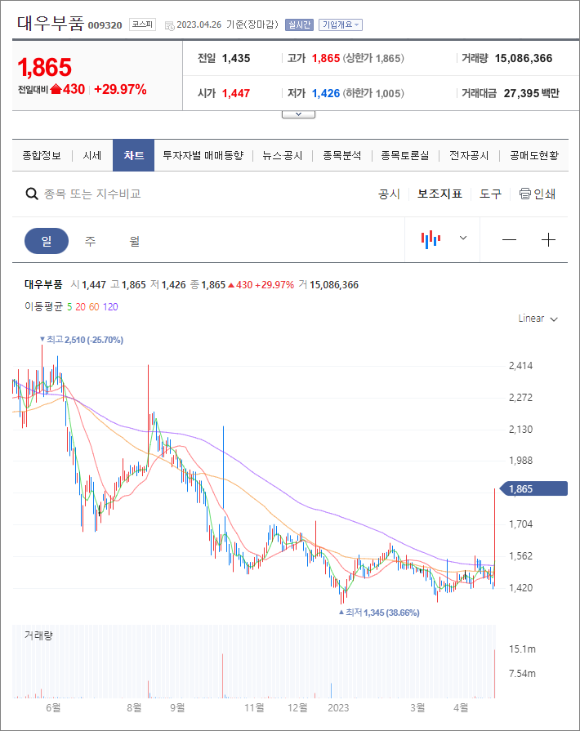The image size is (580, 731).
Task: Click the 2,414 y-axis label
Action: (x=521, y=366)
